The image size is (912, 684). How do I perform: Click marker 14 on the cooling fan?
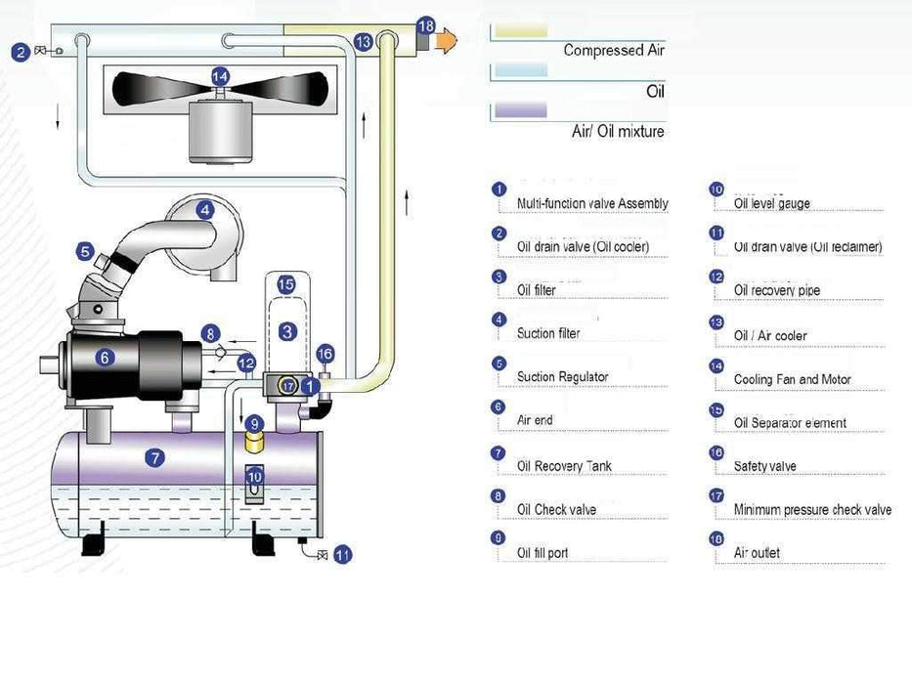pyautogui.click(x=220, y=75)
